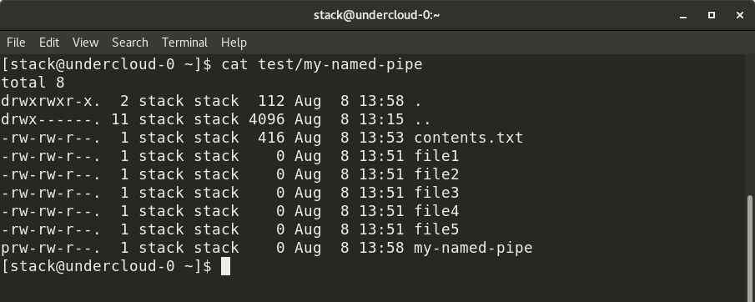
Task: Open the Edit menu
Action: tap(49, 43)
